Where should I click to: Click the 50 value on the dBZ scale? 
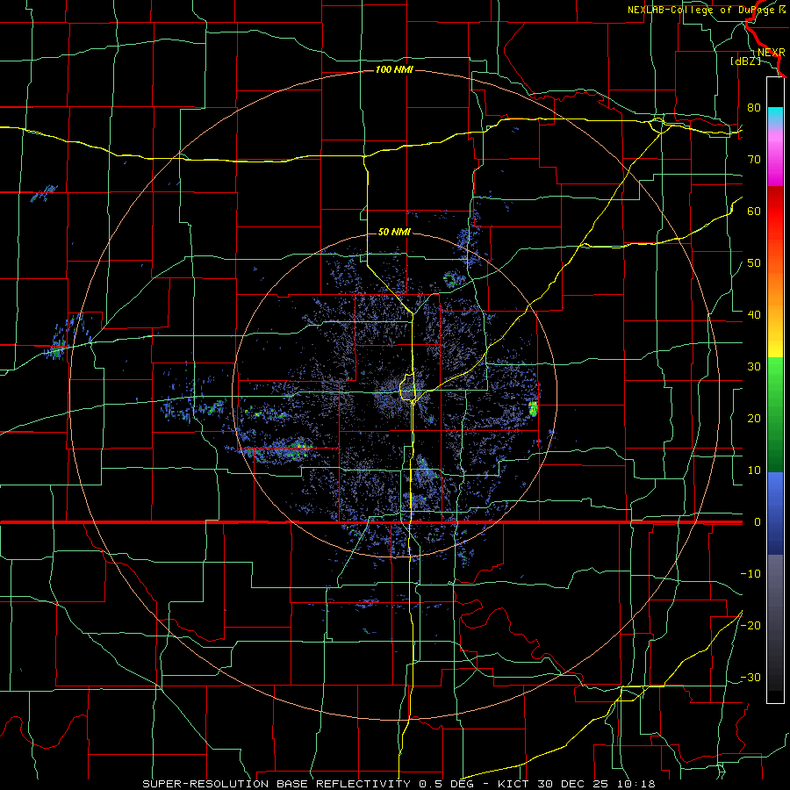[x=754, y=263]
